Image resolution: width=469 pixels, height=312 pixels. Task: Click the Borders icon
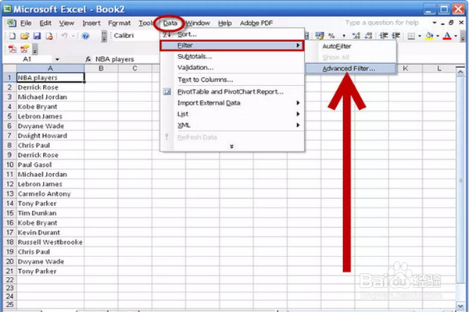pyautogui.click(x=411, y=36)
